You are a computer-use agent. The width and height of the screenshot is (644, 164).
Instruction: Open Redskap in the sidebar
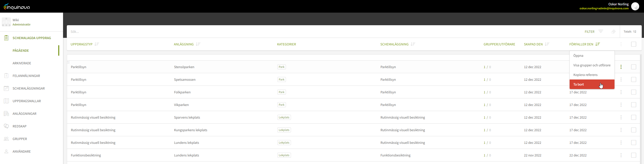pyautogui.click(x=19, y=126)
